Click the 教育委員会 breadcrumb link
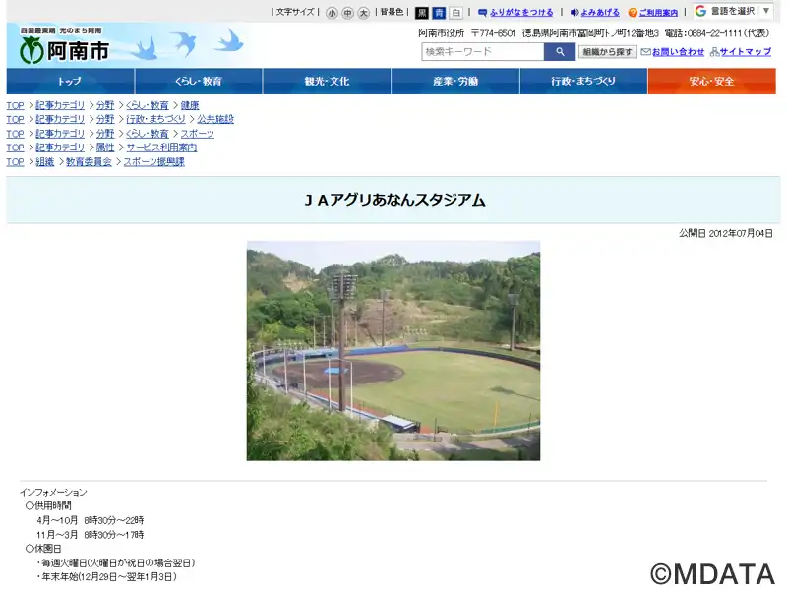Screen dimensions: 787x590 click(89, 162)
